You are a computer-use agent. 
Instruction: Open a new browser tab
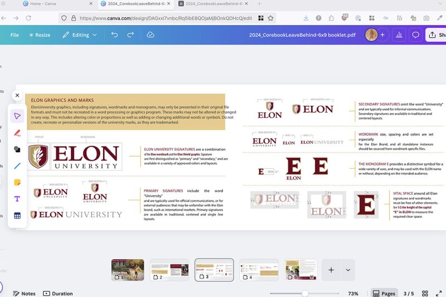coord(259,4)
